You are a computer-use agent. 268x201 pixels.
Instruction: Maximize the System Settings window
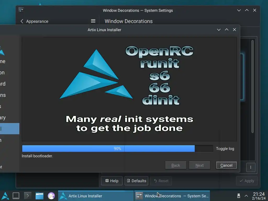click(247, 10)
